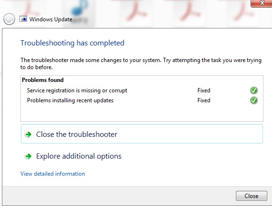Click the Windows Update title icon
This screenshot has height=206, width=272.
pos(23,19)
